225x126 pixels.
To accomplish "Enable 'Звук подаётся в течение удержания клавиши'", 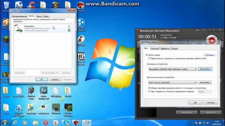I will pos(149,91).
